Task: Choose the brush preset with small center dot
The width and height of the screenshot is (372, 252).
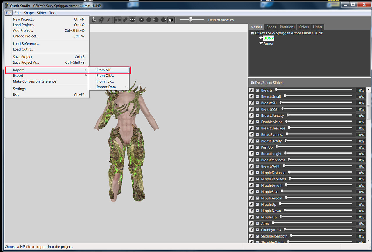Action: (142, 20)
